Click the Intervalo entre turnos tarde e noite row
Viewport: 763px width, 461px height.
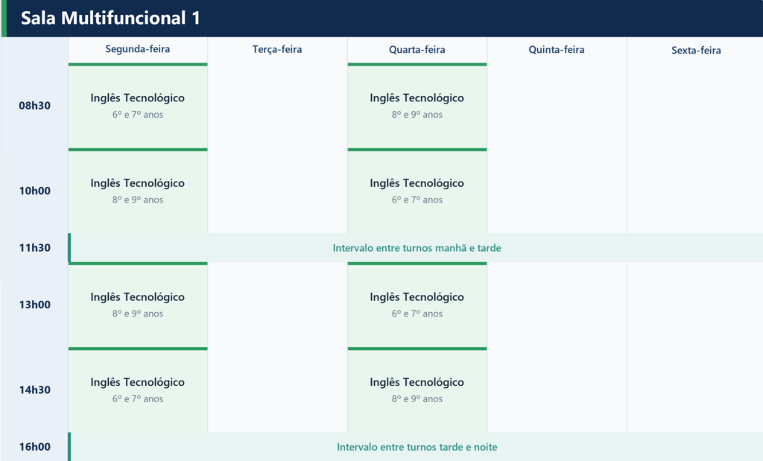(416, 447)
